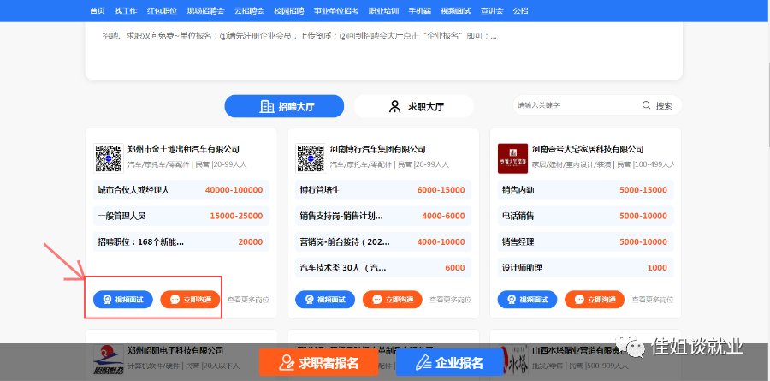Screen dimensions: 770x381
Task: Click person-edit icon on 求职者报名 button
Action: [287, 363]
